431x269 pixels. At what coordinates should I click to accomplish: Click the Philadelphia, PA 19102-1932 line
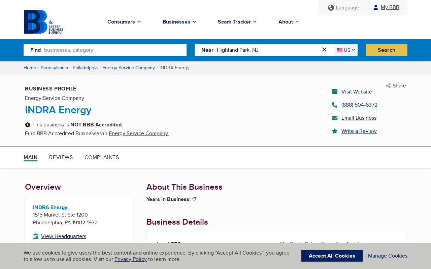point(65,223)
